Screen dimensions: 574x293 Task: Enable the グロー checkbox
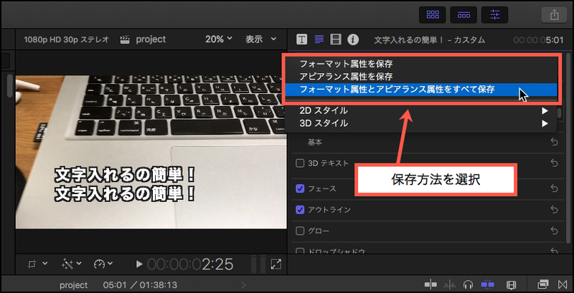pyautogui.click(x=301, y=231)
